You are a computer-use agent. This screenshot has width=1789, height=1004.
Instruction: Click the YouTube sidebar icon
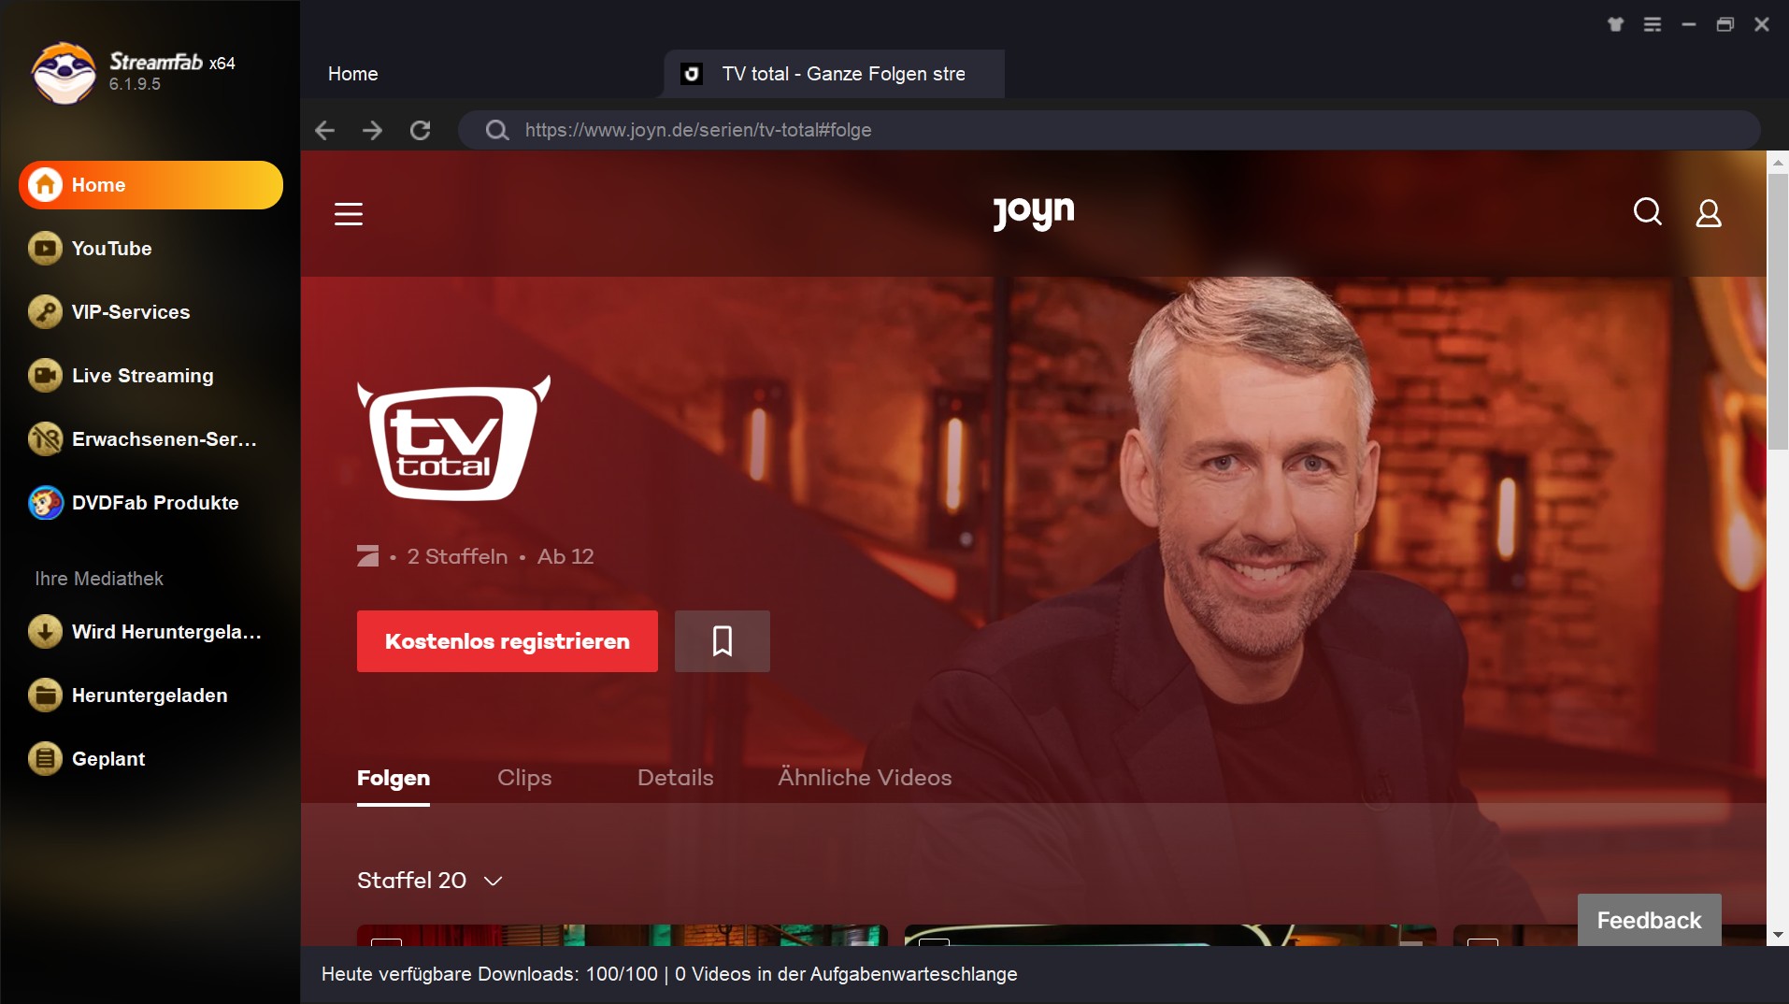(45, 249)
